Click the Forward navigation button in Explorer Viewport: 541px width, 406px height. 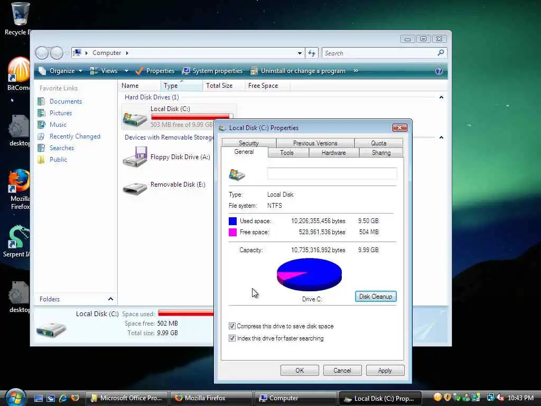tap(57, 53)
